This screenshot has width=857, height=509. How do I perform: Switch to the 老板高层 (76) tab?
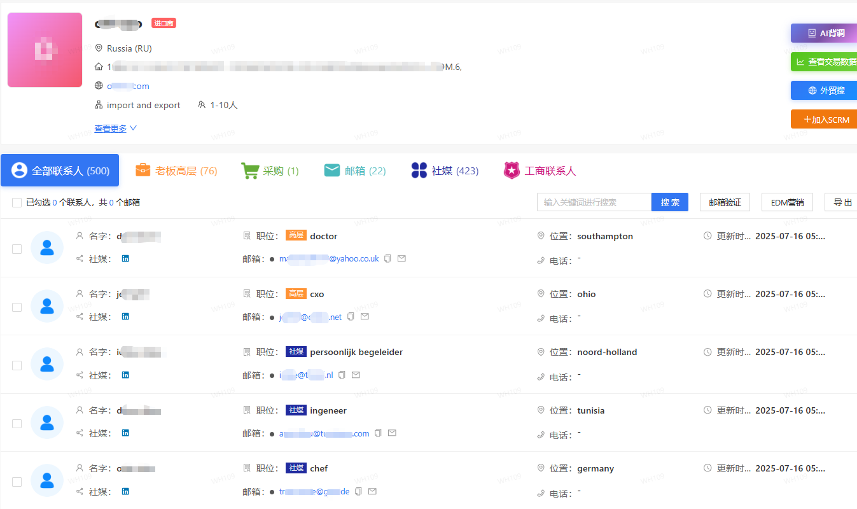tap(176, 171)
